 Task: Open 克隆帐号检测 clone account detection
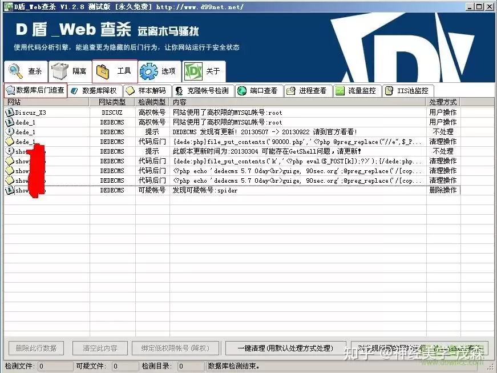(x=203, y=91)
